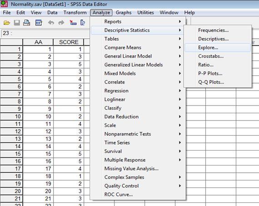The image size is (259, 206).
Task: Click the Redo arrow icon
Action: (x=61, y=22)
